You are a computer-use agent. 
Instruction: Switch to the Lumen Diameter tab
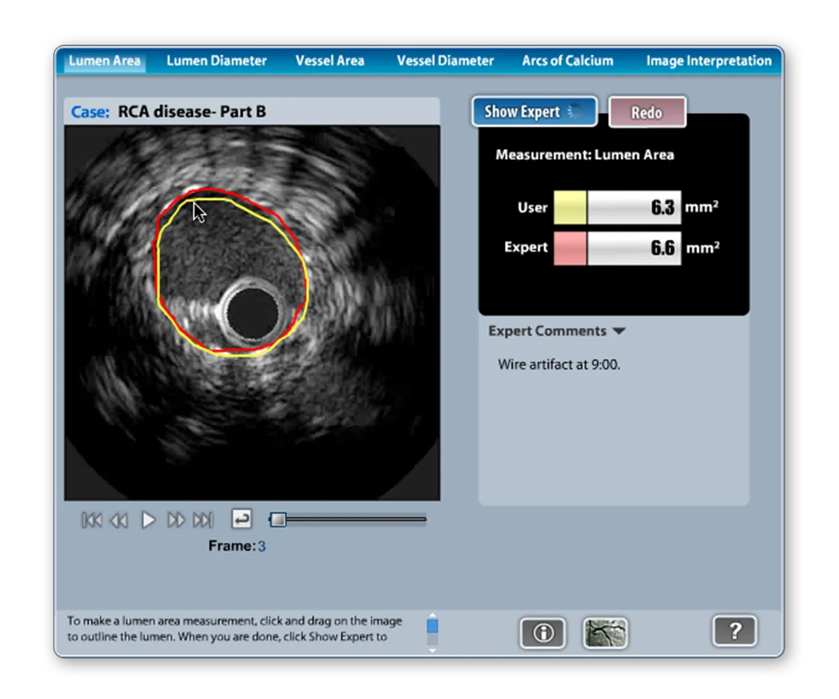[x=216, y=61]
